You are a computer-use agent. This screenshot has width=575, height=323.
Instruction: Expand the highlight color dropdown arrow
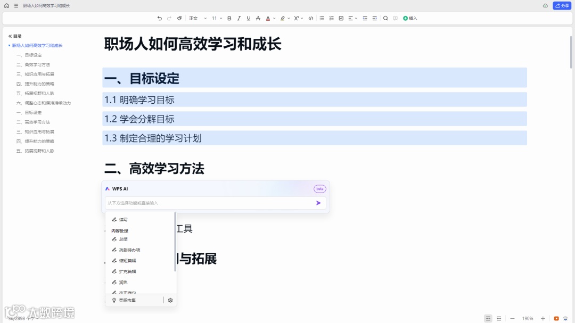pyautogui.click(x=289, y=18)
